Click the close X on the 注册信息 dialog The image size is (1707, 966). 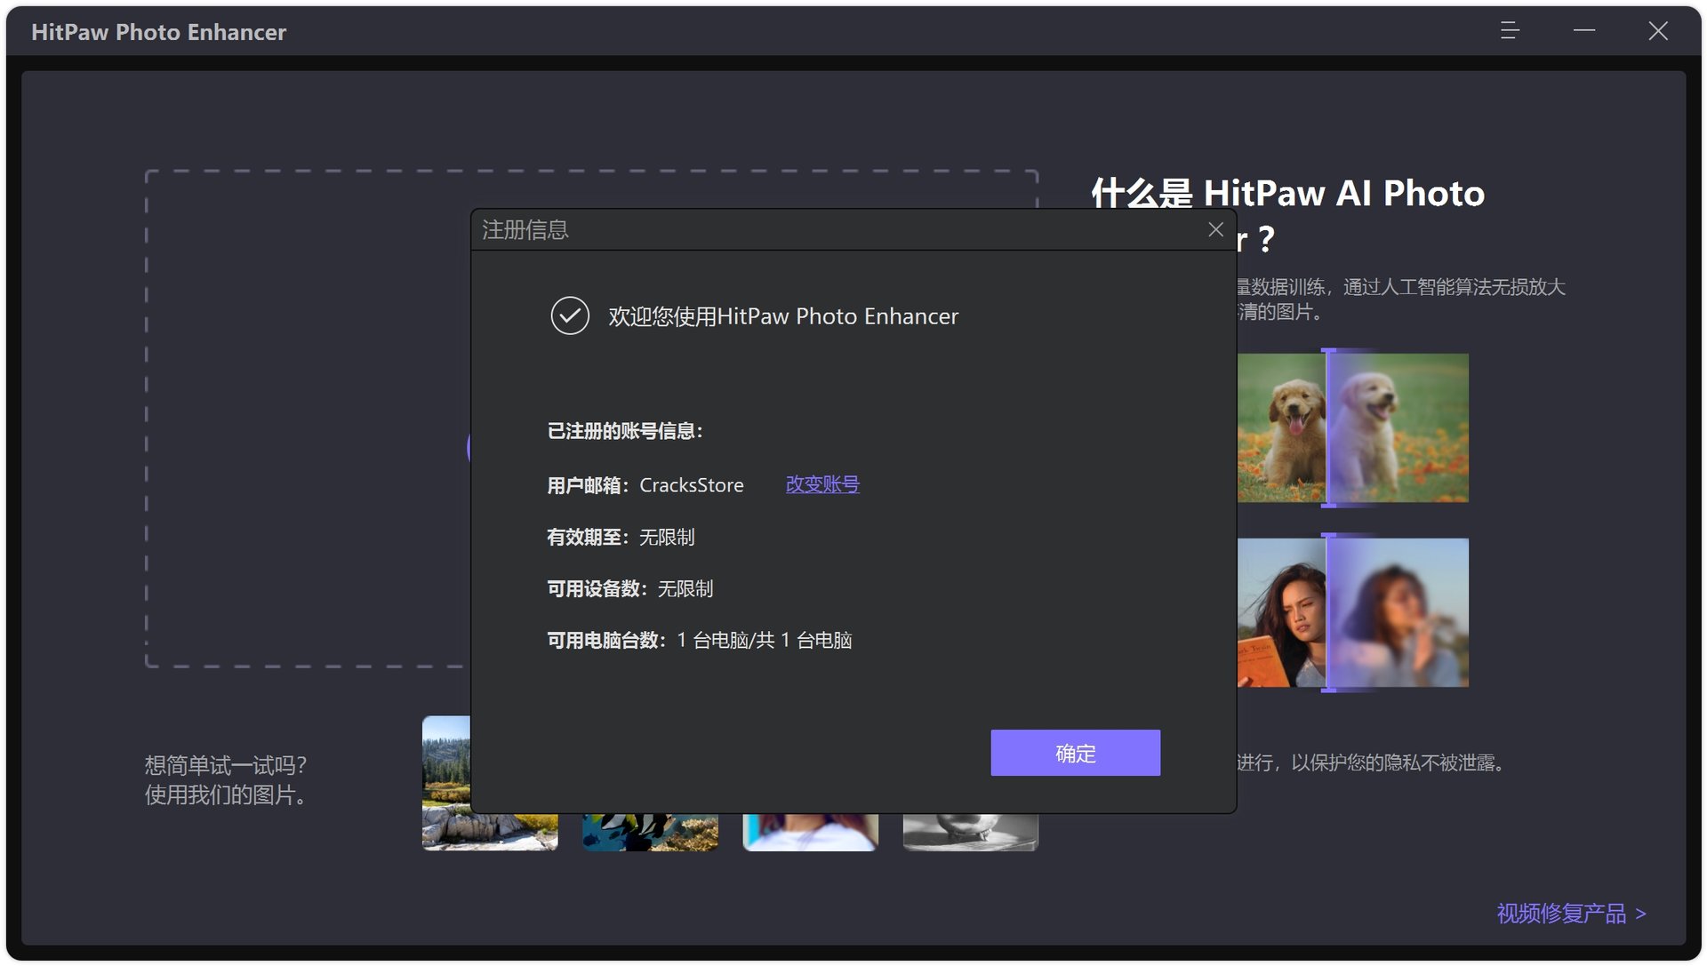pos(1215,229)
